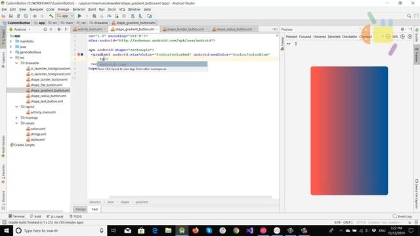Click the scroll-from-source target icon in Project panel
This screenshot has height=236, width=420.
45,29
